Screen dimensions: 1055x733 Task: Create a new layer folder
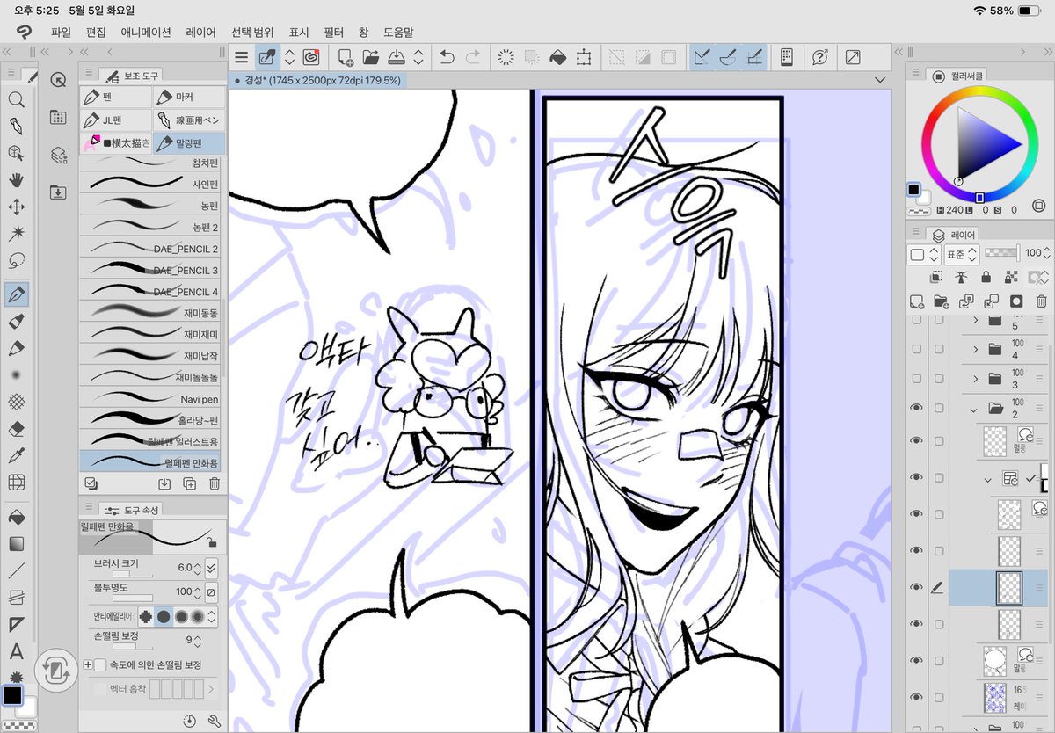click(941, 301)
